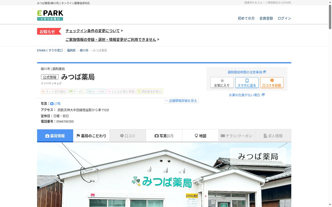Image resolution: width=332 pixels, height=207 pixels.
Task: Click the 17枚 photos link
Action: tap(57, 104)
